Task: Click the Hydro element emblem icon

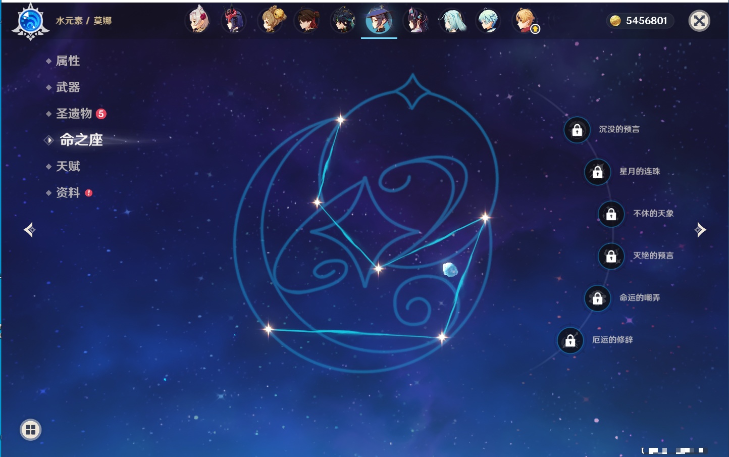Action: [30, 22]
